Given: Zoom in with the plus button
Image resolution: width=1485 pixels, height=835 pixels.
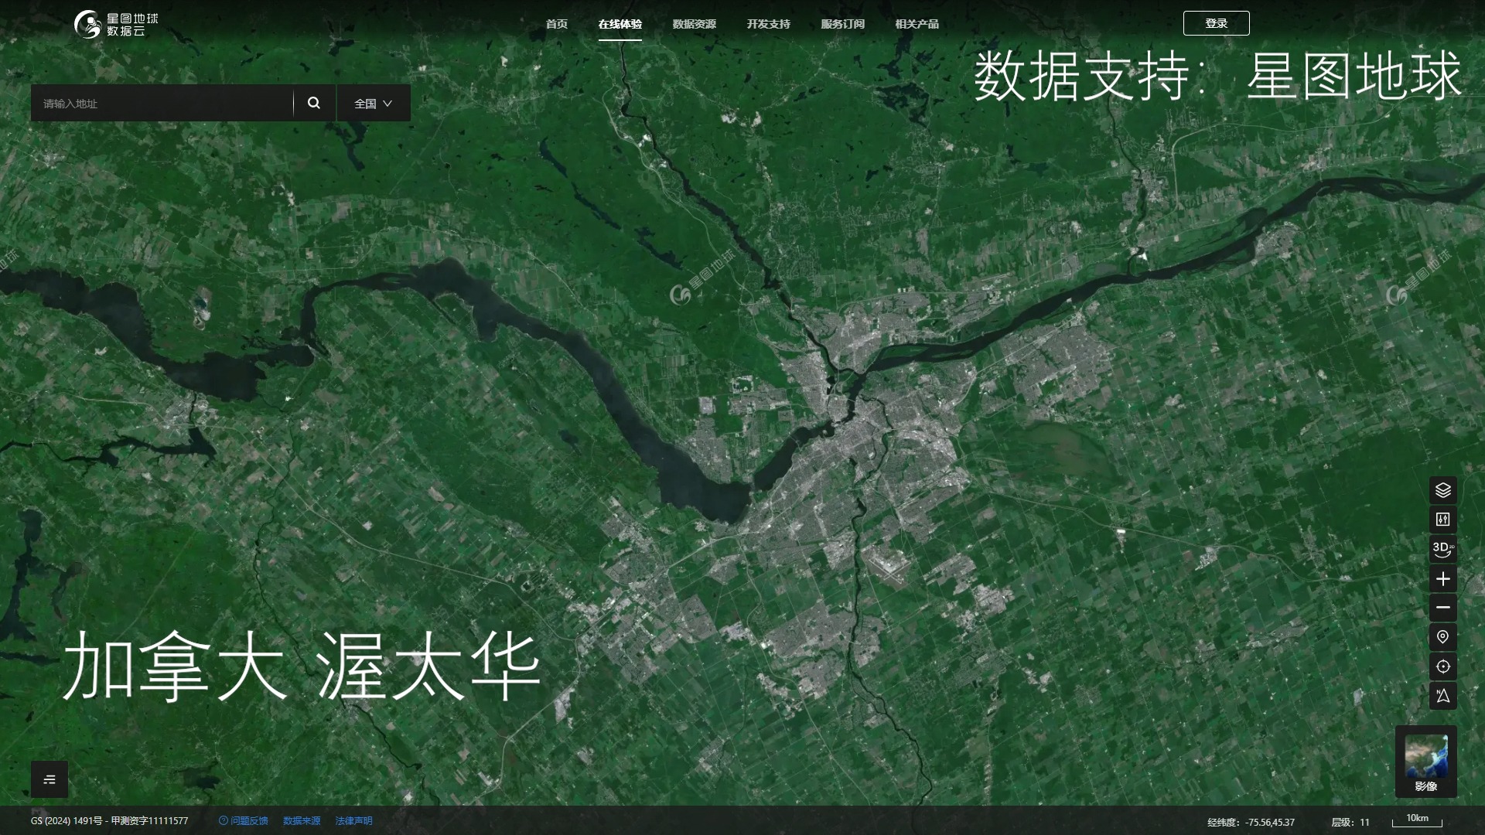Looking at the screenshot, I should tap(1442, 579).
